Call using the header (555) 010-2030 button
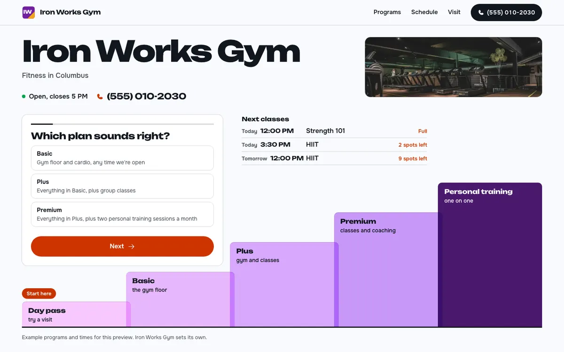Viewport: 564px width, 352px height. click(506, 13)
